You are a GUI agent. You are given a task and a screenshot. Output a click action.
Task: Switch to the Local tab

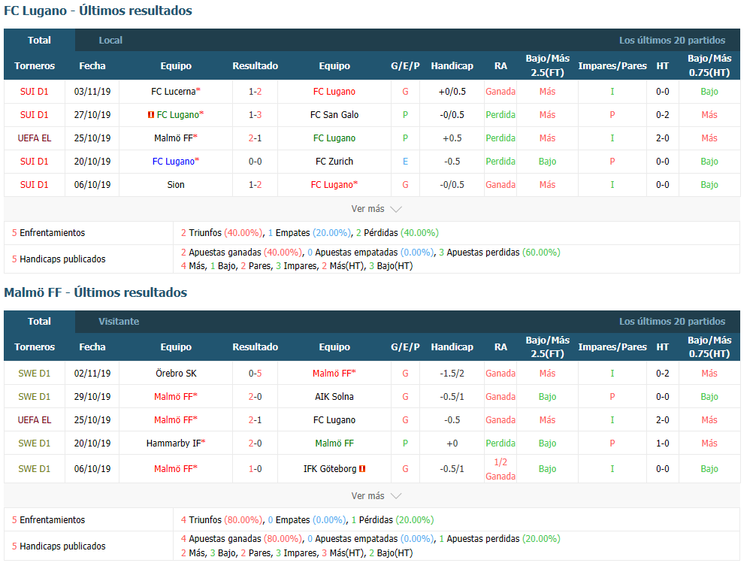pos(110,41)
